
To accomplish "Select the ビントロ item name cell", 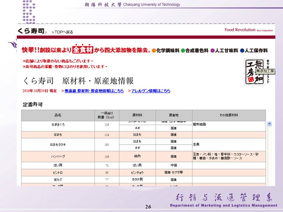I will pyautogui.click(x=58, y=173).
